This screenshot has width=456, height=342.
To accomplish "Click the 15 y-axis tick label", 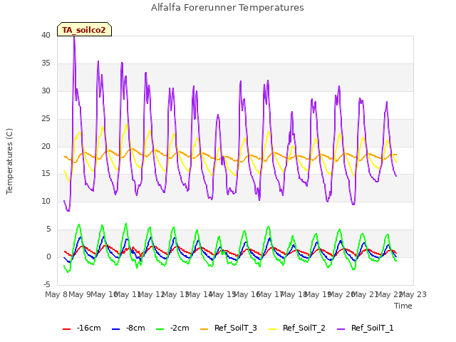I will (x=46, y=174).
